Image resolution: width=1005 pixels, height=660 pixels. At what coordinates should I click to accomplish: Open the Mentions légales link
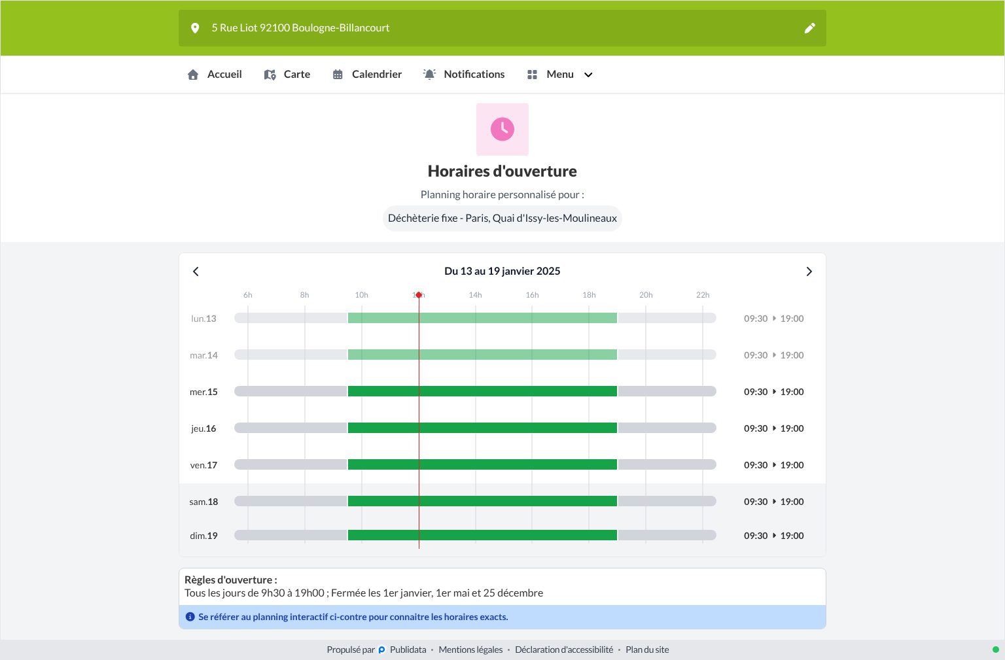click(470, 650)
